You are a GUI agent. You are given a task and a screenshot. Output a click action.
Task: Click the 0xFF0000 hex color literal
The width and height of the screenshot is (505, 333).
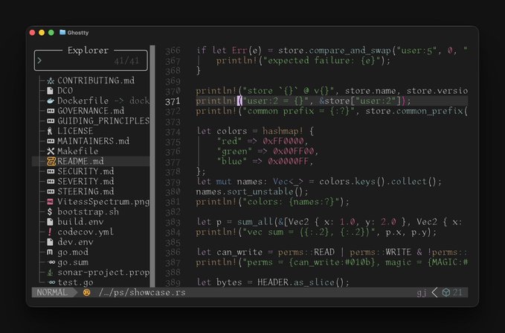tap(283, 141)
